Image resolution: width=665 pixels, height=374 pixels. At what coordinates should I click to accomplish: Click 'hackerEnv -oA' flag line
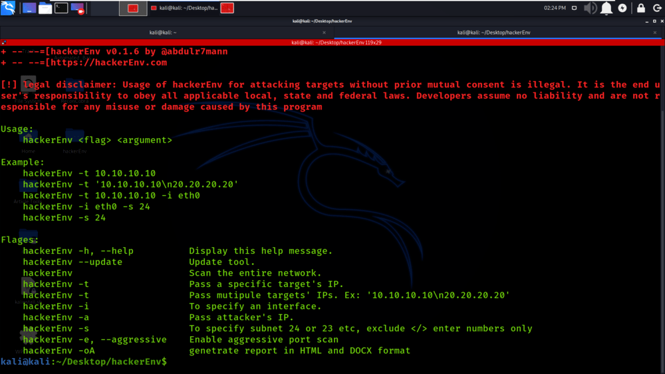(x=59, y=351)
